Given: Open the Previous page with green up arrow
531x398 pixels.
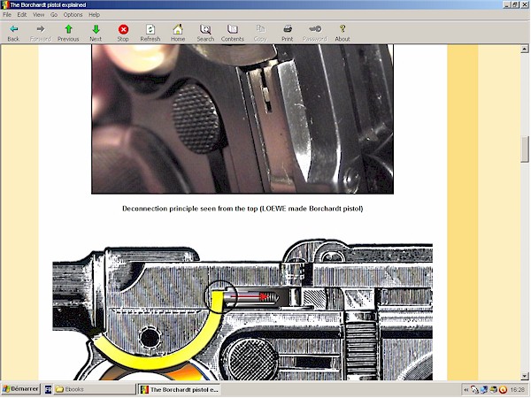Looking at the screenshot, I should [68, 34].
